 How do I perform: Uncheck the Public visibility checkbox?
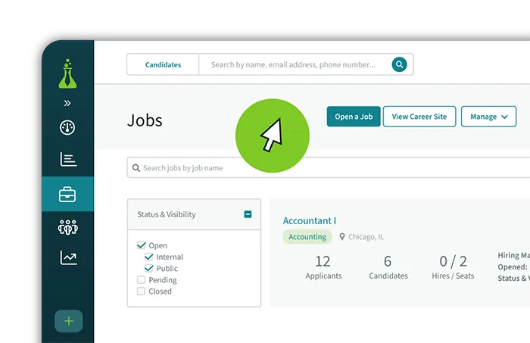coord(148,268)
